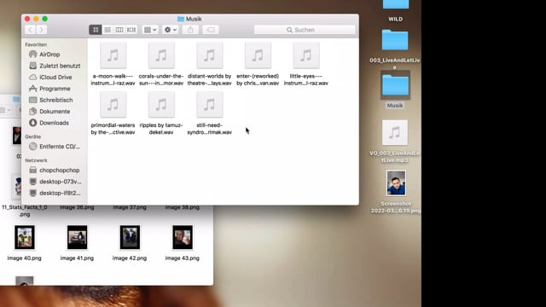Click 'image 36.png' label in back window

point(77,207)
